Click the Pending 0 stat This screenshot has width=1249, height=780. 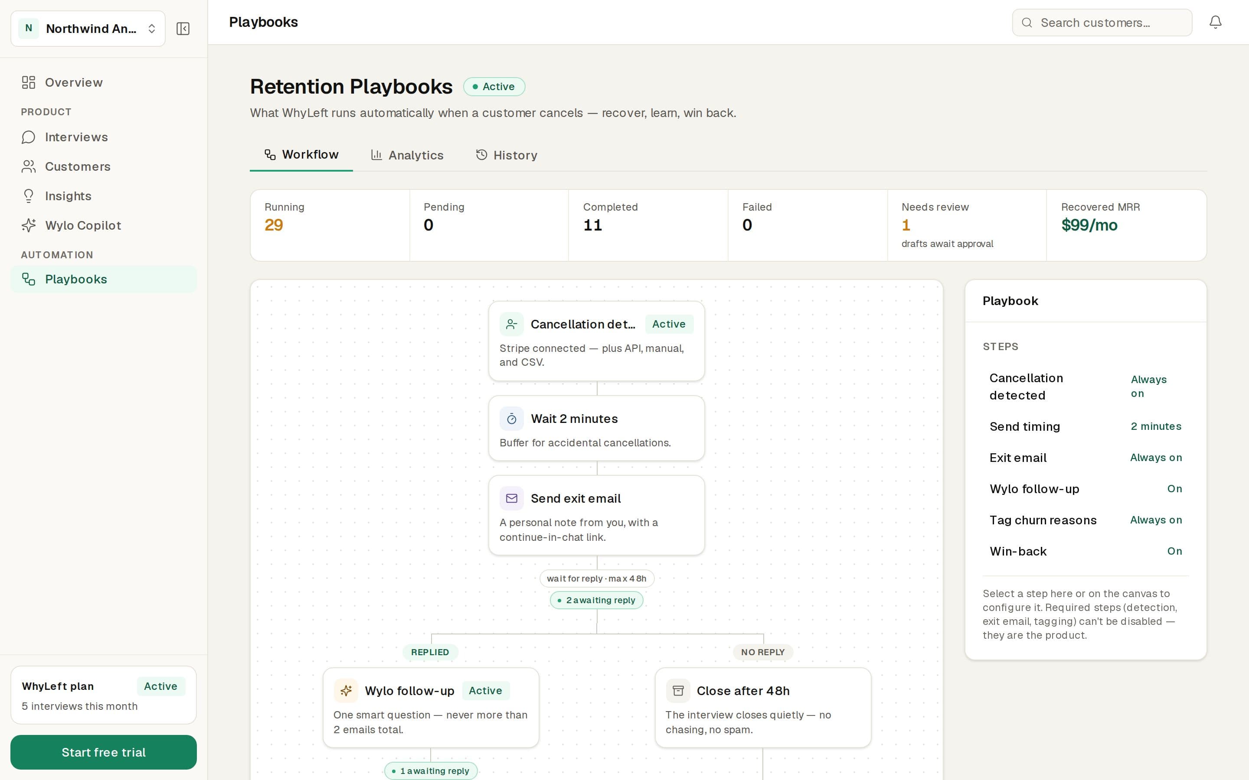pyautogui.click(x=489, y=225)
